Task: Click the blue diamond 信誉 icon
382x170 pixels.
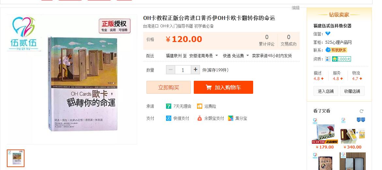Action: tap(328, 34)
